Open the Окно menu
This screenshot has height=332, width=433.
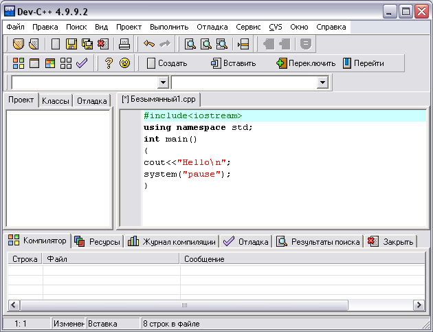coord(299,27)
